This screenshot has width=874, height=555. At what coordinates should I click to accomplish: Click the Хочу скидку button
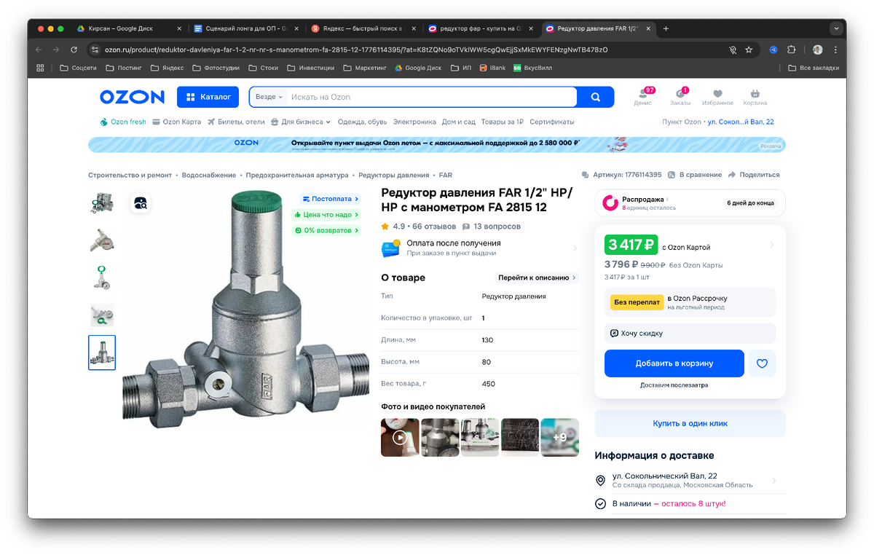point(690,333)
